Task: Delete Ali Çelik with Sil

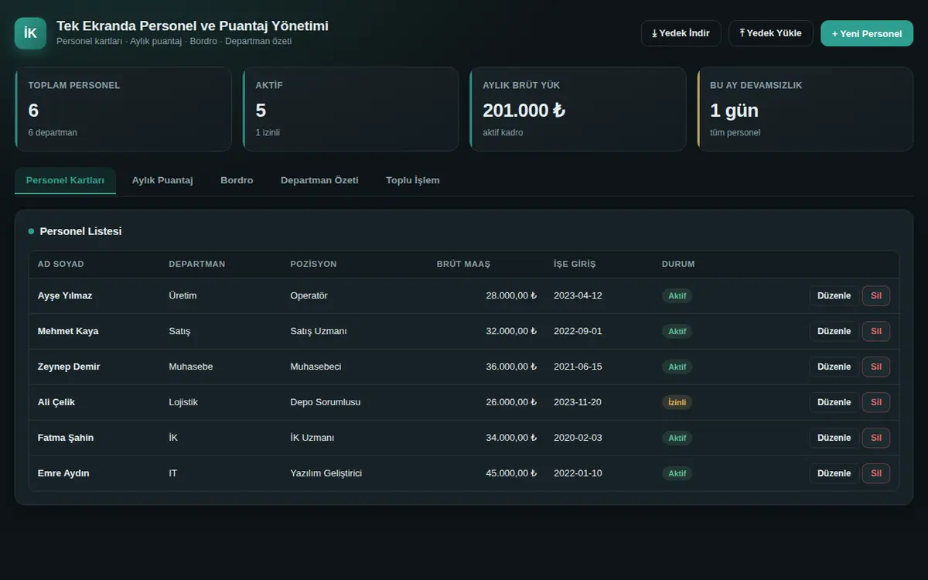Action: pos(876,402)
